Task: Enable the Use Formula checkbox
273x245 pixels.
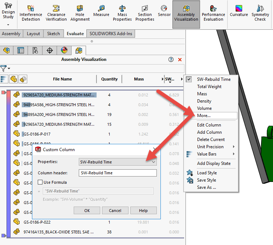Action: point(40,182)
